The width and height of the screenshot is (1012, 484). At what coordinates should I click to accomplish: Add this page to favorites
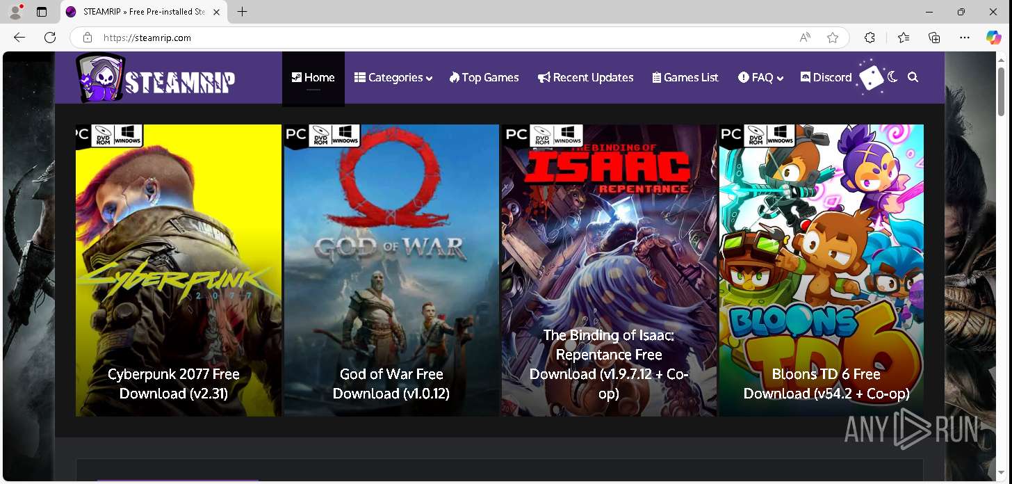(x=833, y=38)
